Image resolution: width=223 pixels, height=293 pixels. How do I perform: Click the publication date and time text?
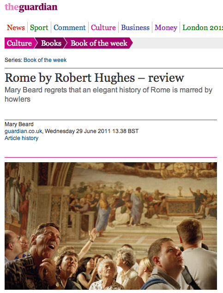point(91,131)
